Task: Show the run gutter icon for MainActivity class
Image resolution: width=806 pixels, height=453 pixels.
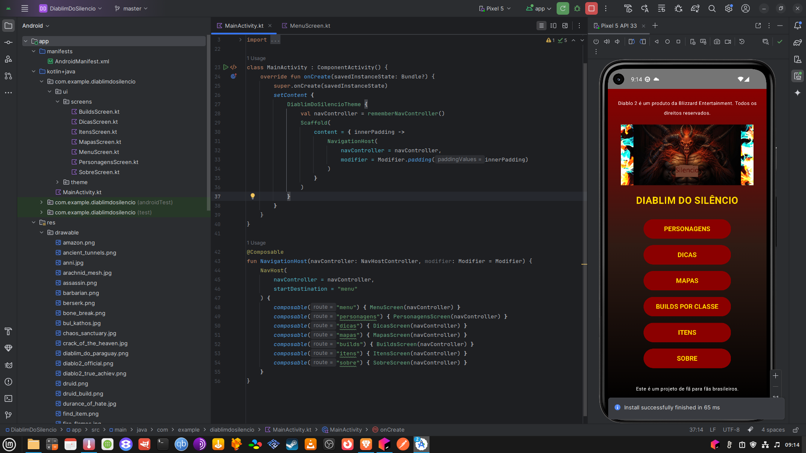Action: [226, 67]
